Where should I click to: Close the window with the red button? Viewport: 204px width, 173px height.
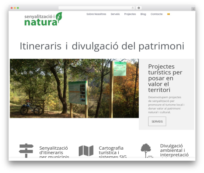12,8
